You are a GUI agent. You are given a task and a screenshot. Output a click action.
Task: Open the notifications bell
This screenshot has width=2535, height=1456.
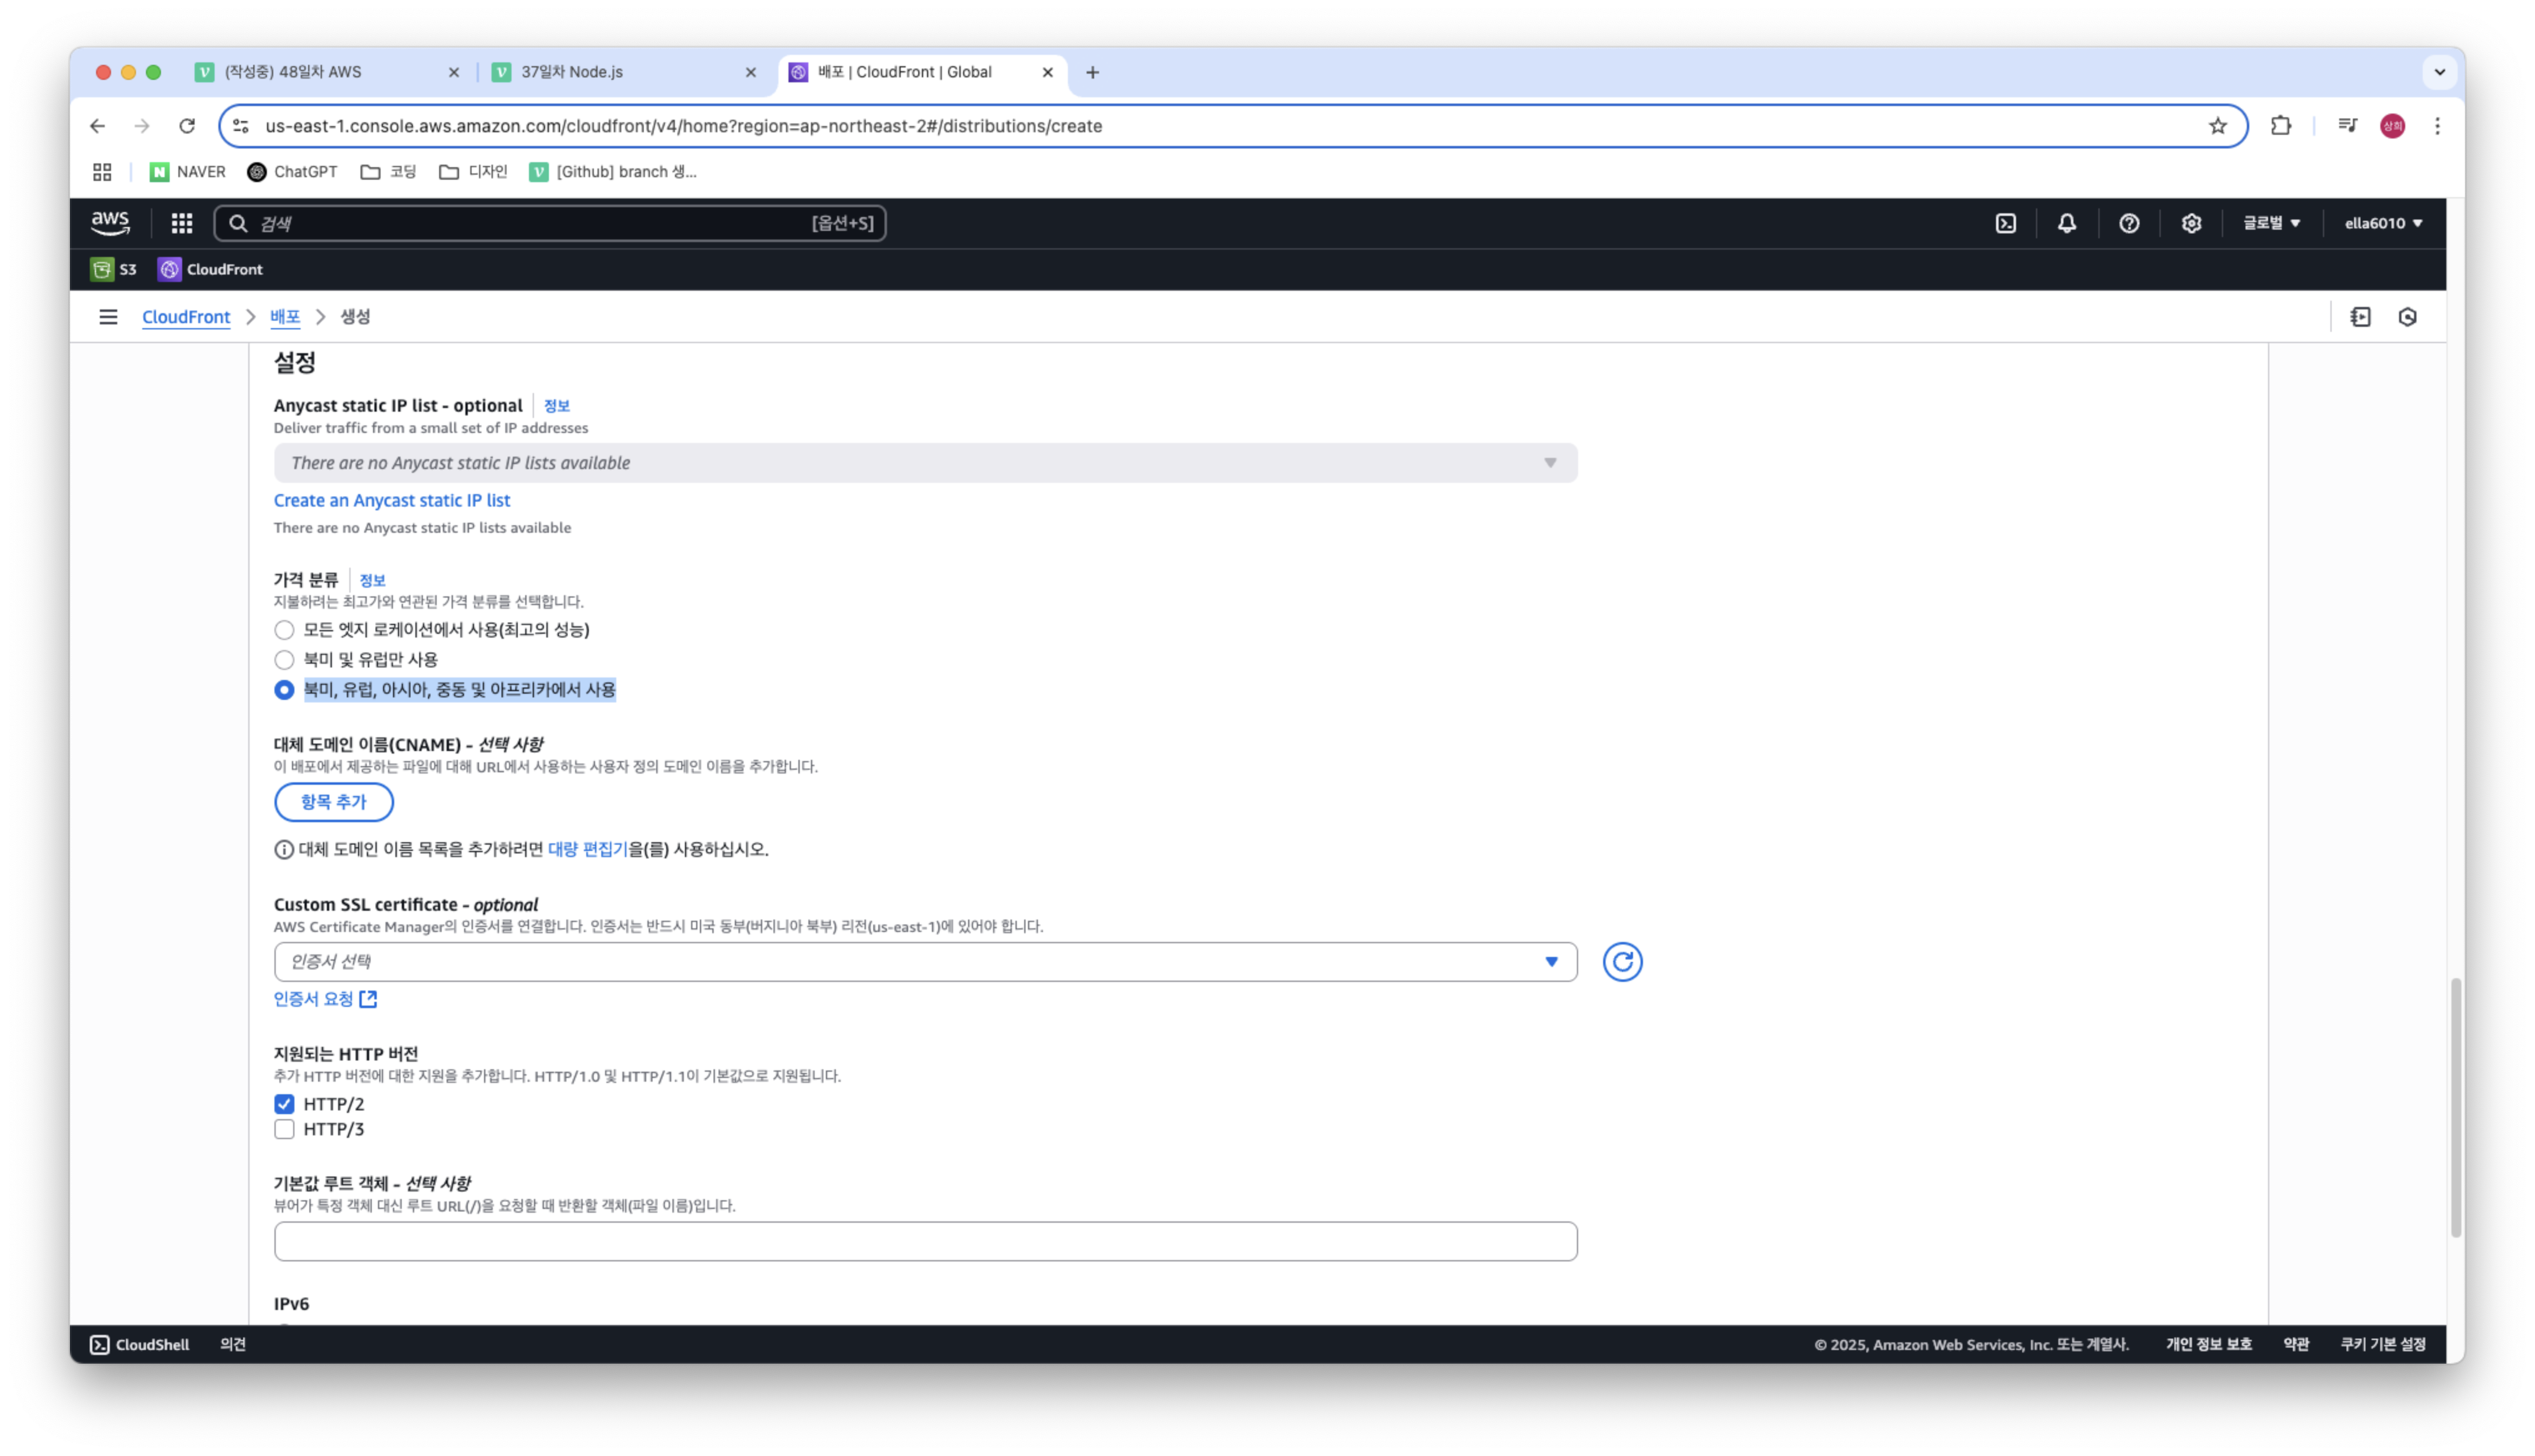pos(2066,223)
